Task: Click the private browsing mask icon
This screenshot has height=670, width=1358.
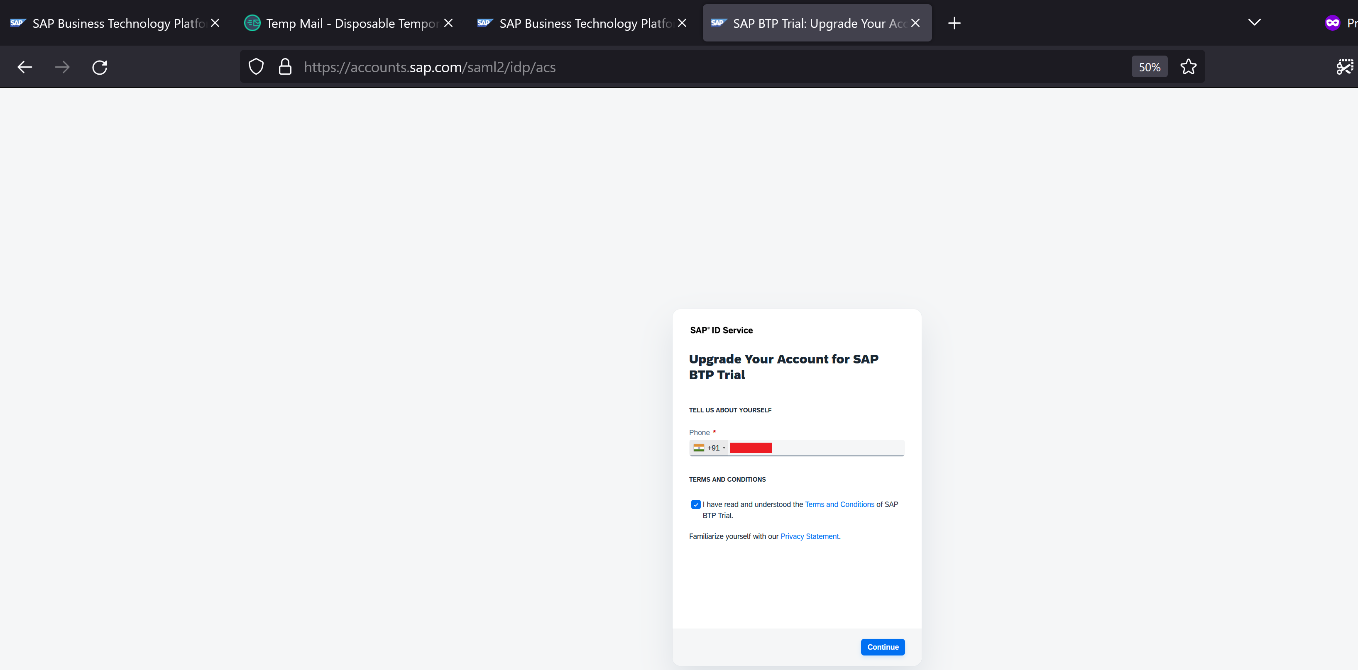Action: click(1332, 23)
